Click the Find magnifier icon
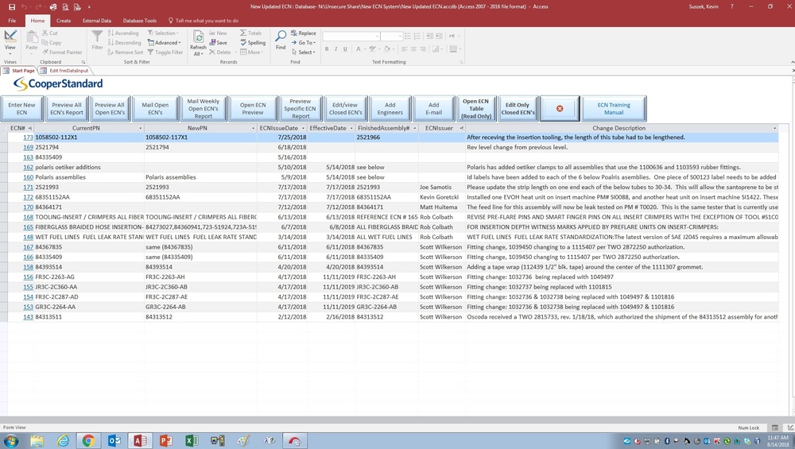The image size is (795, 449). 281,37
